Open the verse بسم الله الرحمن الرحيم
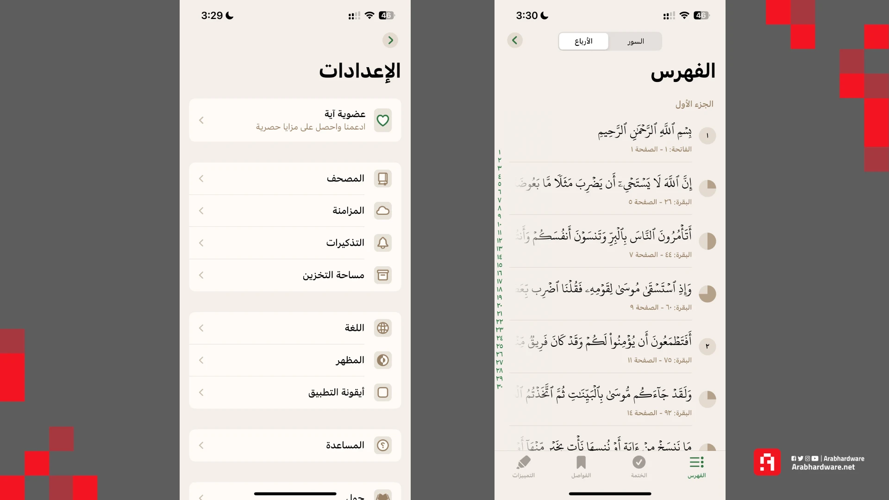 [x=645, y=132]
